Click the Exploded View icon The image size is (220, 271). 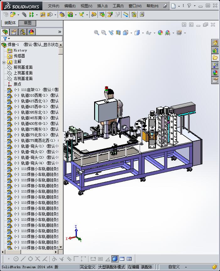(x=110, y=14)
